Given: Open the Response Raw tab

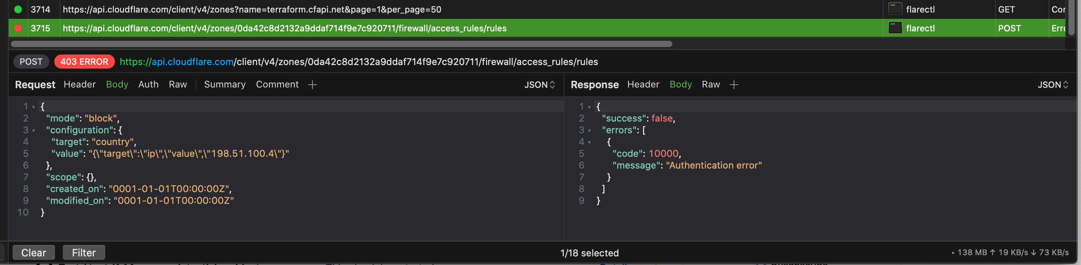Looking at the screenshot, I should tap(711, 84).
